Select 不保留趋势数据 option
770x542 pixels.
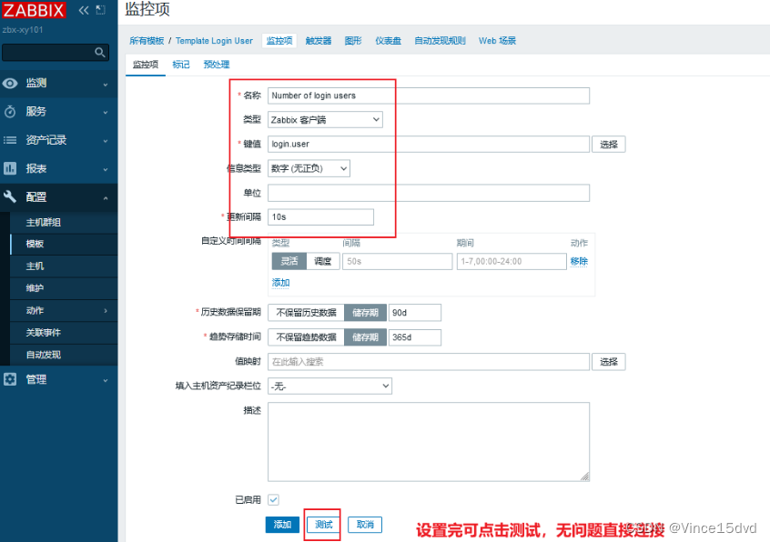[306, 337]
